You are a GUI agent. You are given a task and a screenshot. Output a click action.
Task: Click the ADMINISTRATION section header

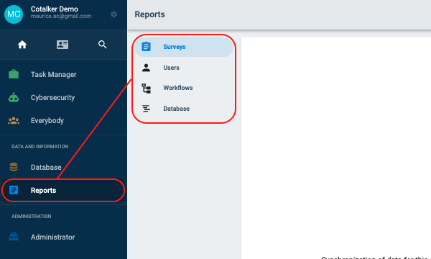tap(32, 217)
